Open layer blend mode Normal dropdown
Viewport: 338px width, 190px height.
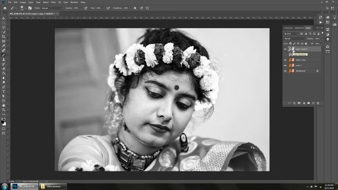tap(295, 39)
